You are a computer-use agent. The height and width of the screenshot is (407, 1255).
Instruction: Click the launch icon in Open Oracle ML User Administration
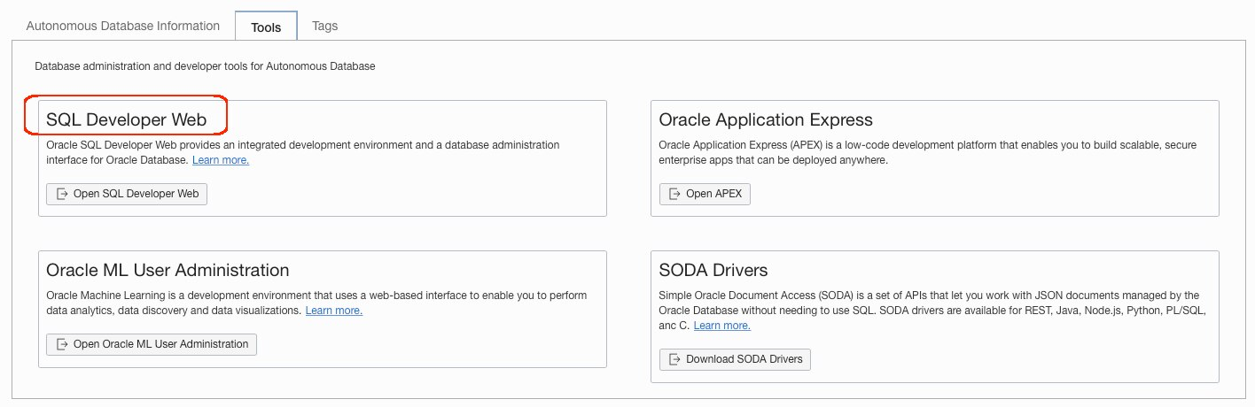tap(62, 344)
